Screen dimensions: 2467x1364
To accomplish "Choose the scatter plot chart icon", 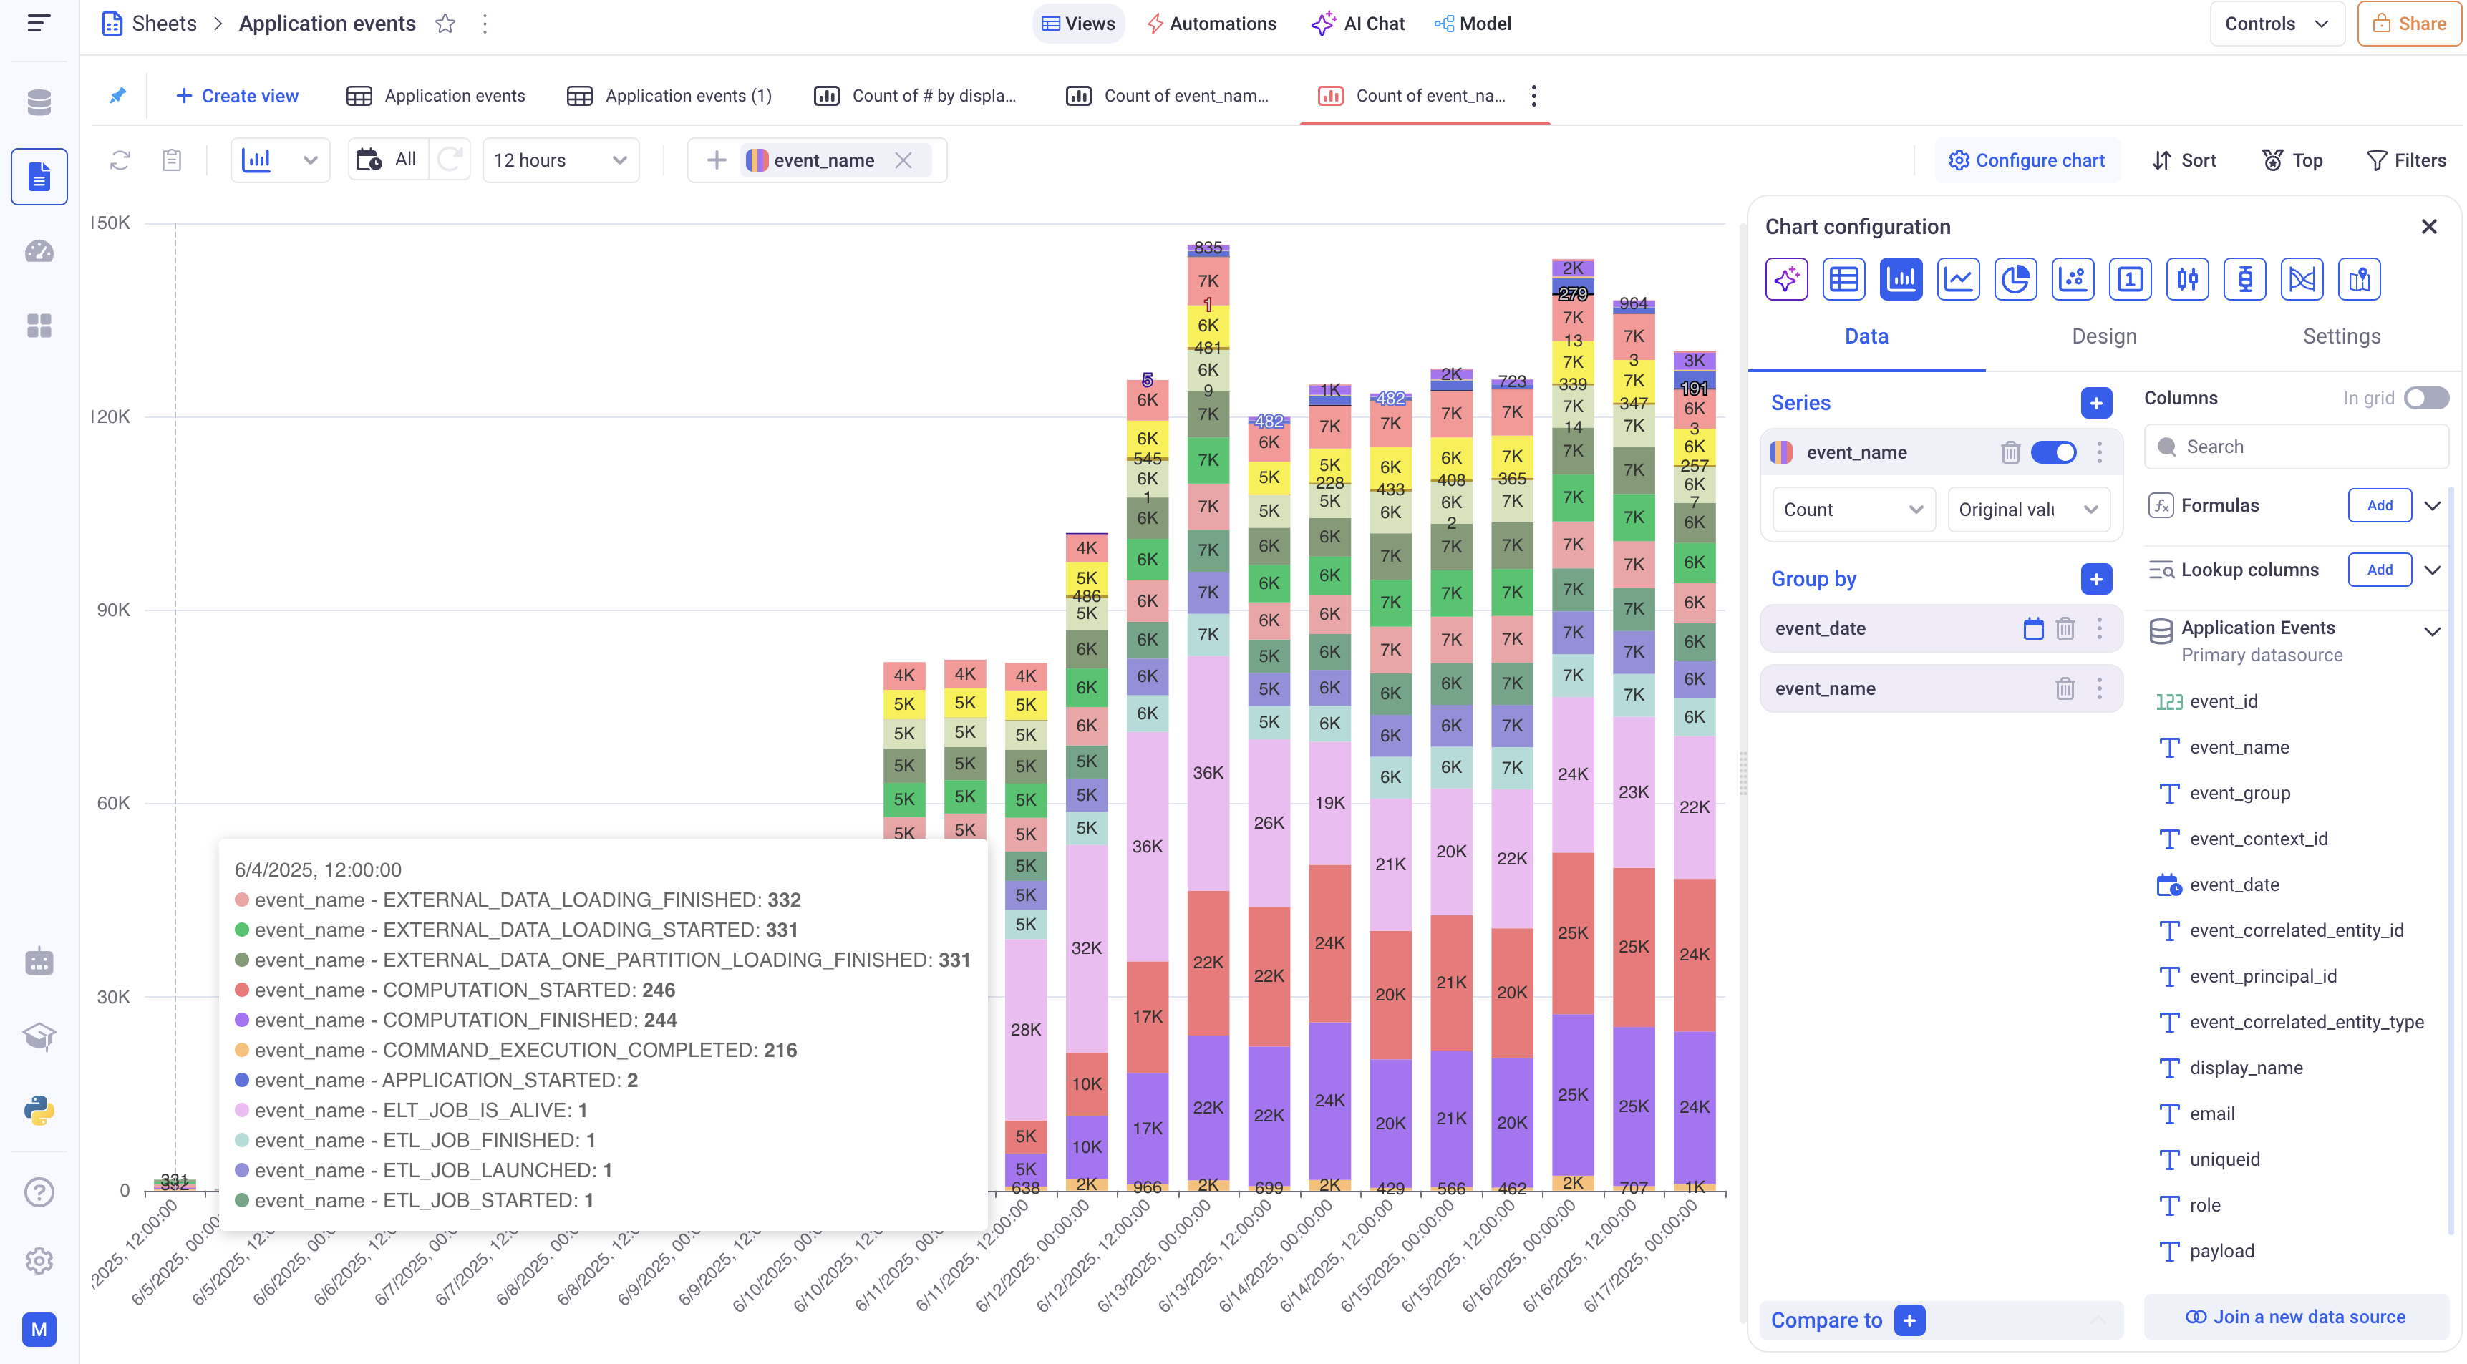I will [2073, 280].
